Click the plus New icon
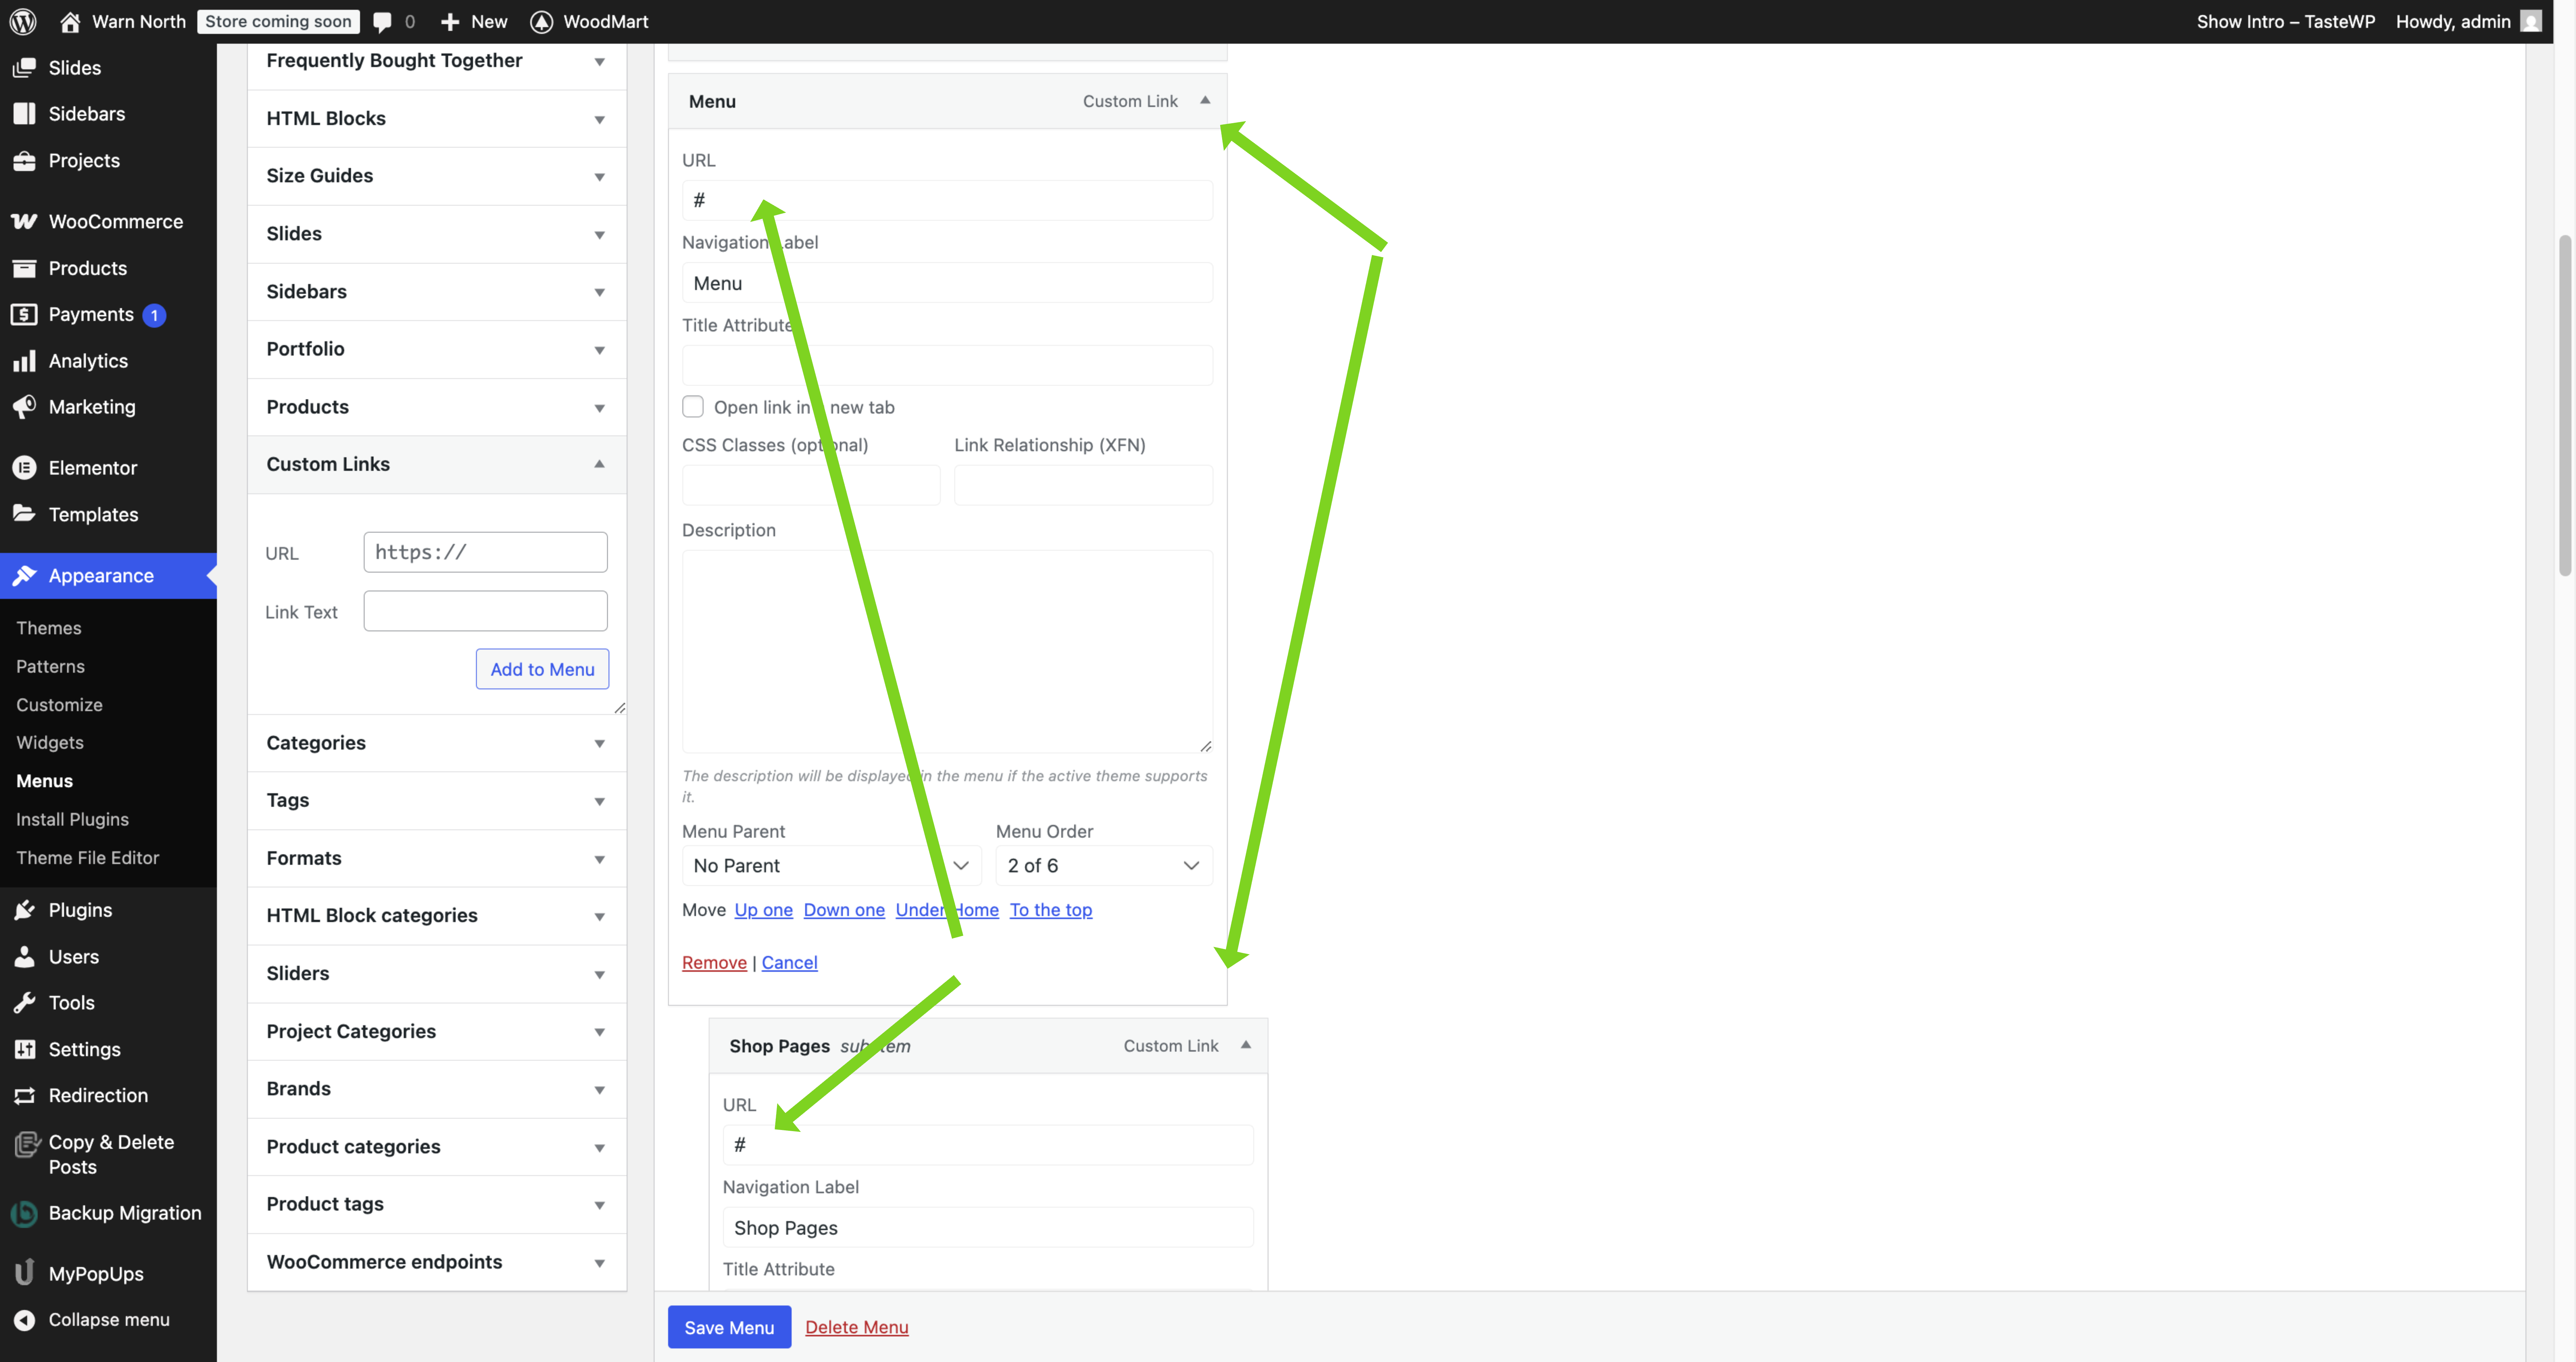 click(x=450, y=21)
